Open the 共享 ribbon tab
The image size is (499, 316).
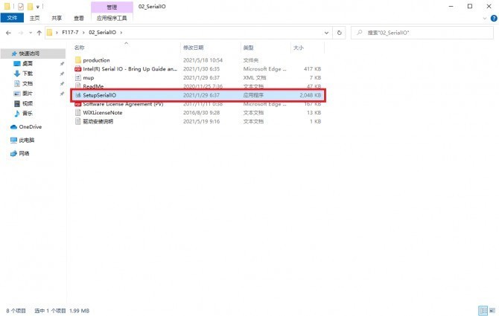tap(57, 18)
